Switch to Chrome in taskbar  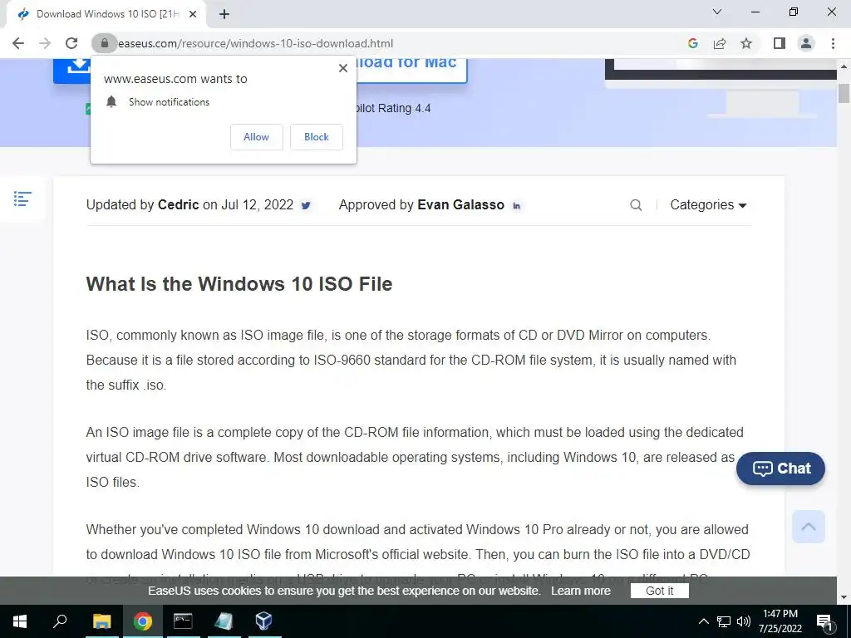pyautogui.click(x=143, y=621)
